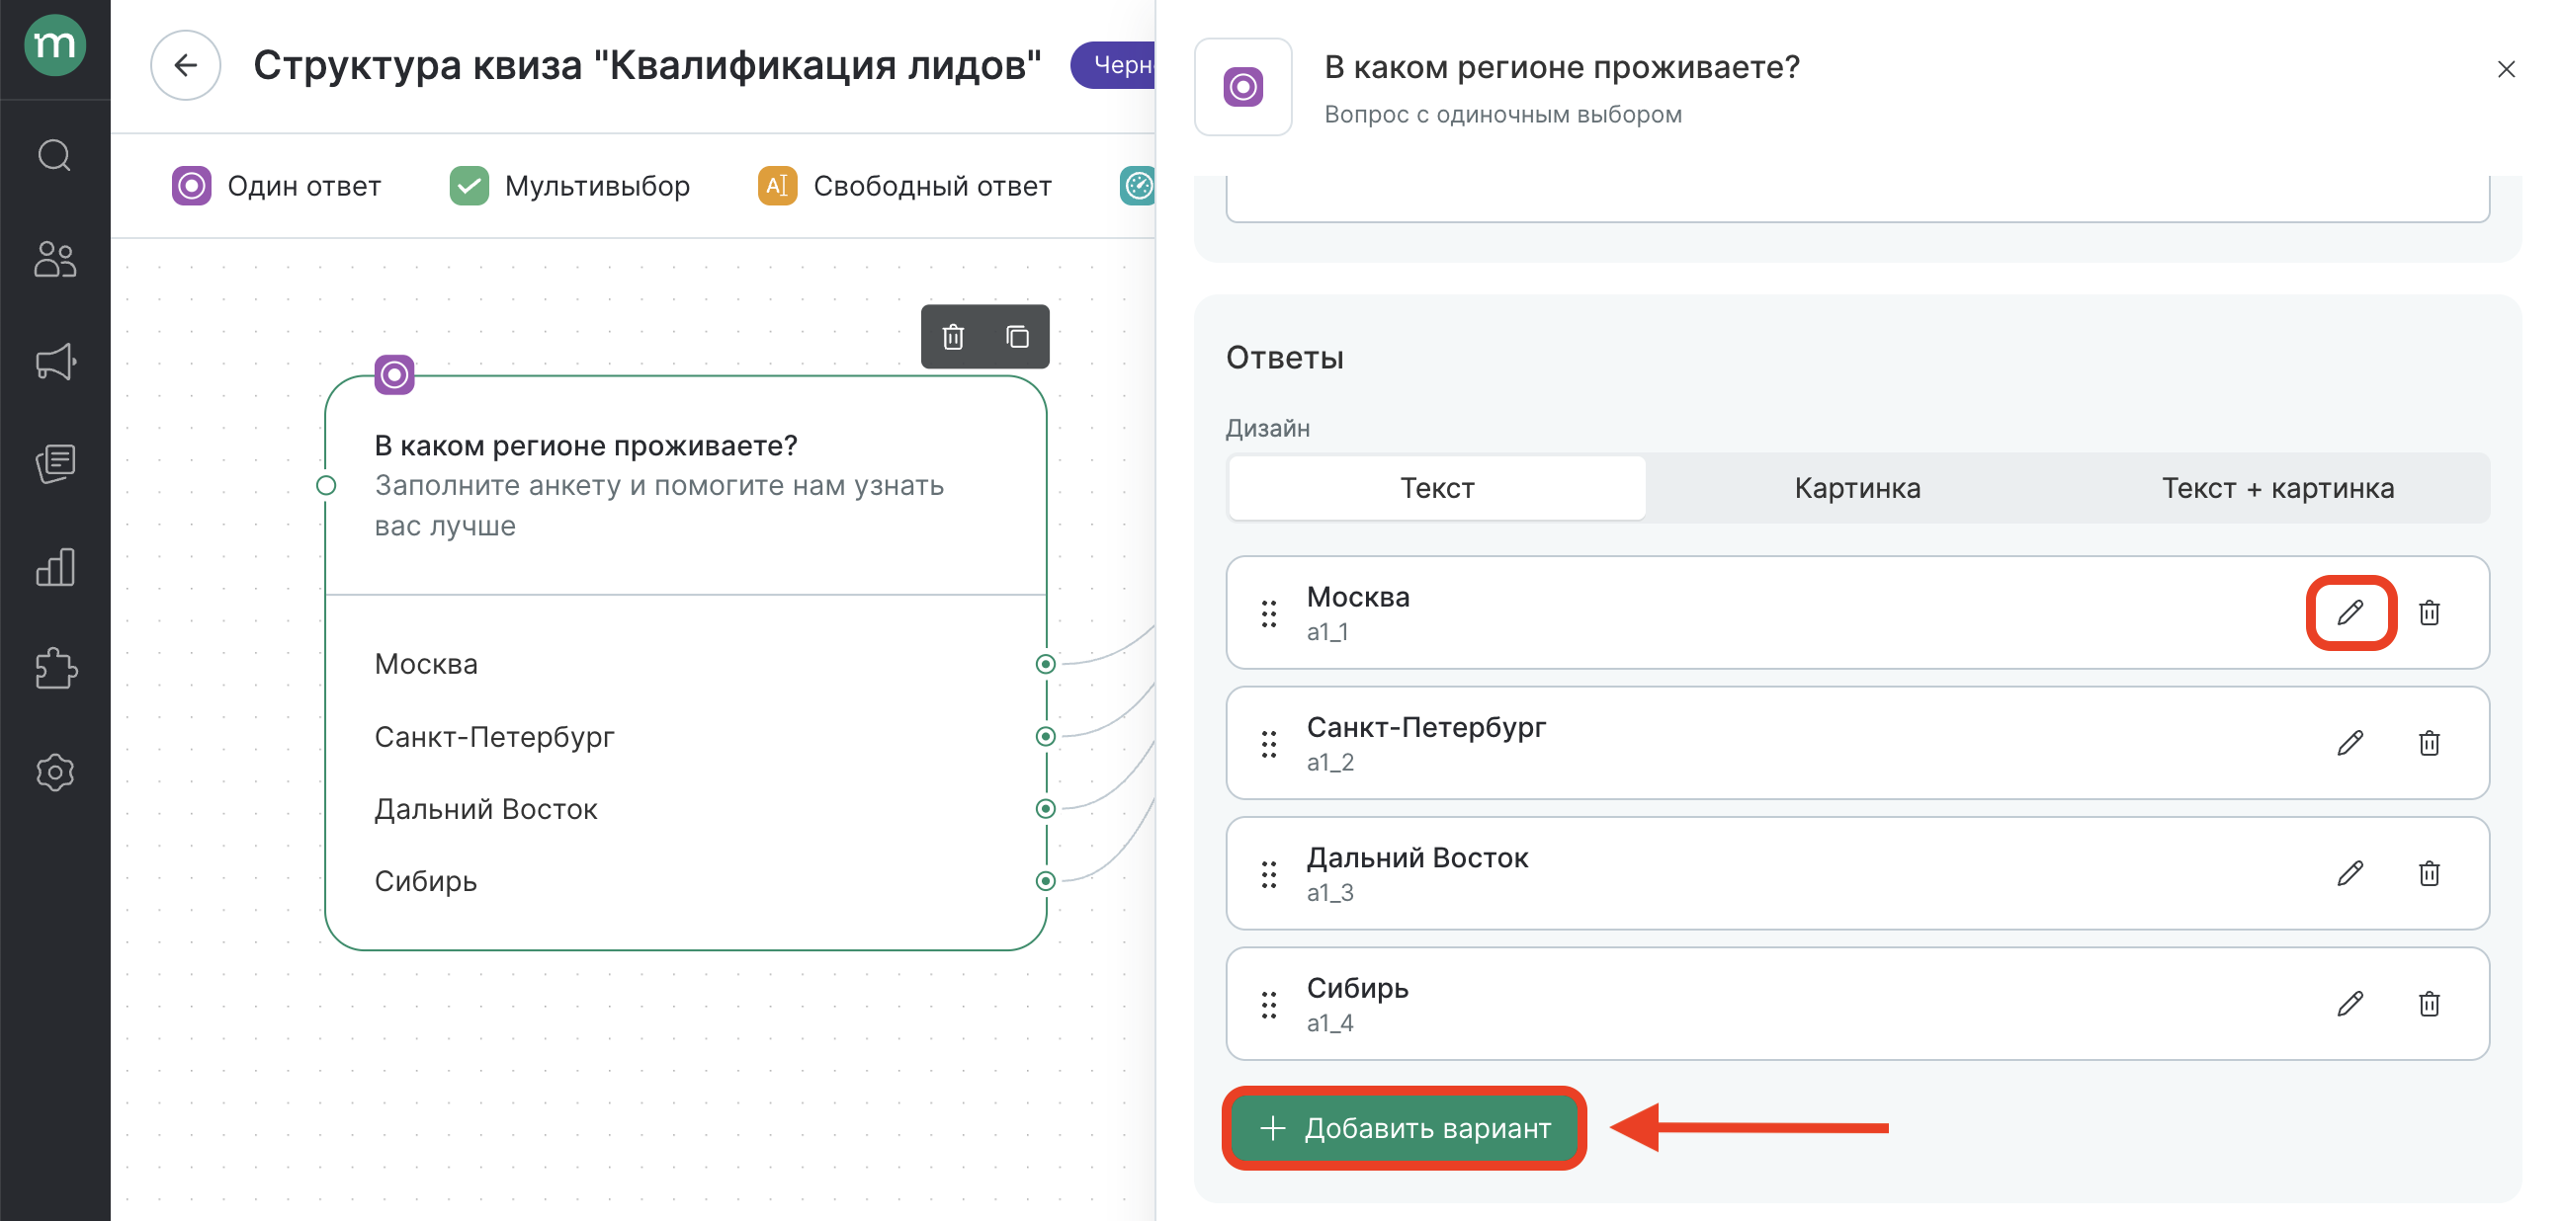Select the Текст design tab
2562x1221 pixels.
(x=1436, y=488)
